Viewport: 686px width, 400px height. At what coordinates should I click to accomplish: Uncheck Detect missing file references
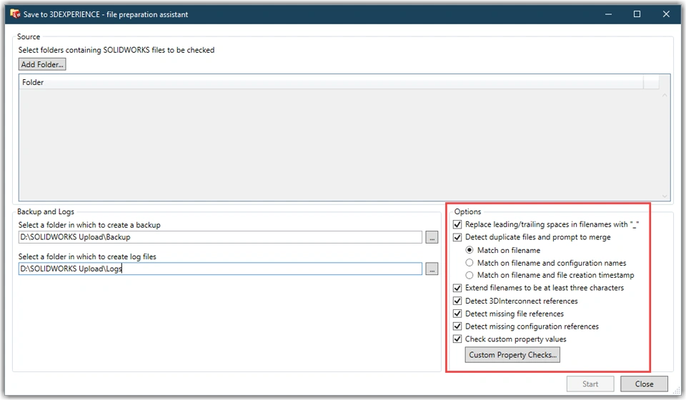coord(458,314)
